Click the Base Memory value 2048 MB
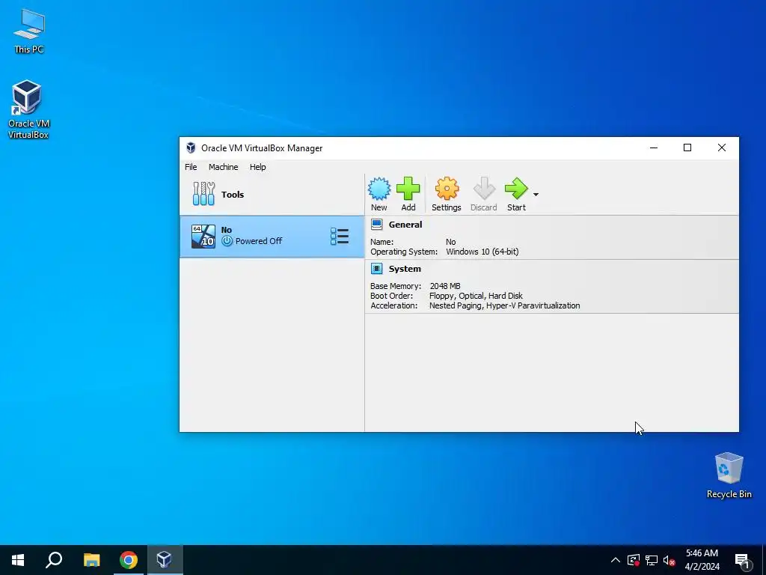Screen dimensions: 766x575 445,286
